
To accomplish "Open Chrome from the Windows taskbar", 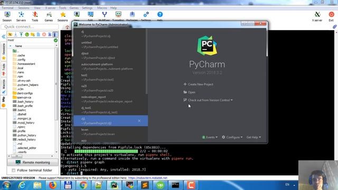I will [83, 185].
